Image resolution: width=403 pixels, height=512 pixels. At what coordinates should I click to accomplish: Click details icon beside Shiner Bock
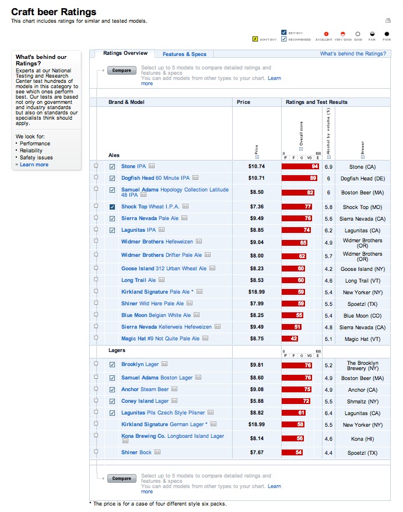[x=157, y=452]
